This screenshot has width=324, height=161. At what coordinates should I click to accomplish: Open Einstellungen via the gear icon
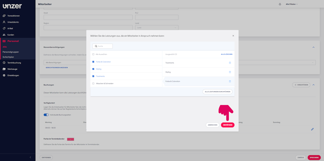click(x=4, y=75)
